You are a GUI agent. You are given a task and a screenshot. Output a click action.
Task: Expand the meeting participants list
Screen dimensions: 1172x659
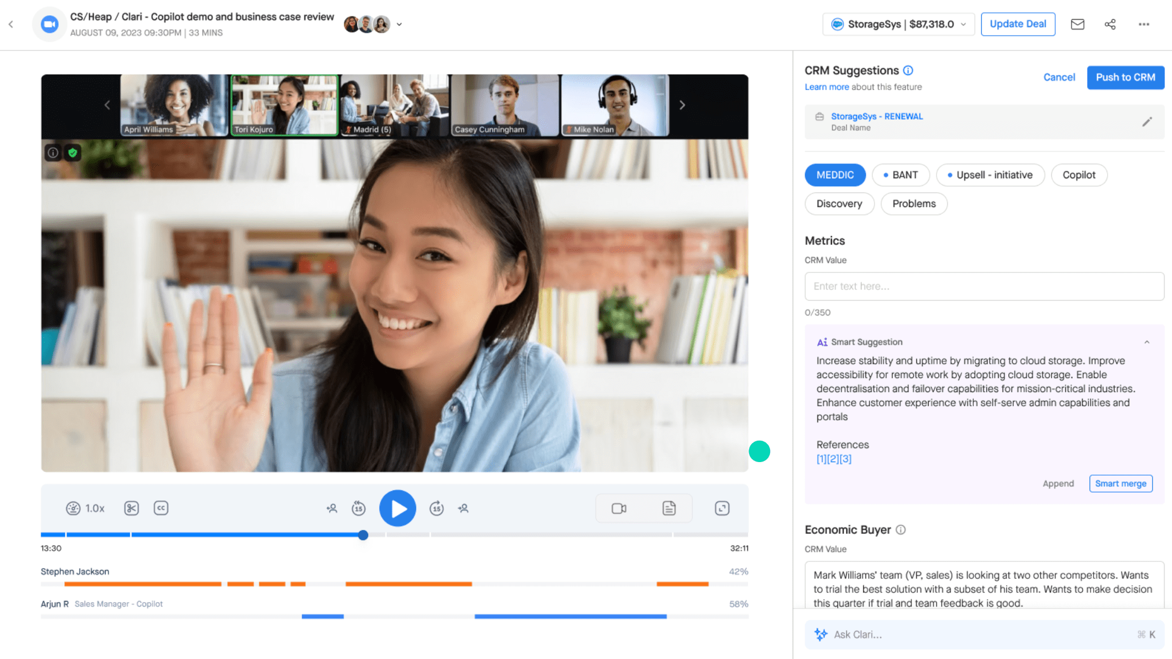pos(399,24)
